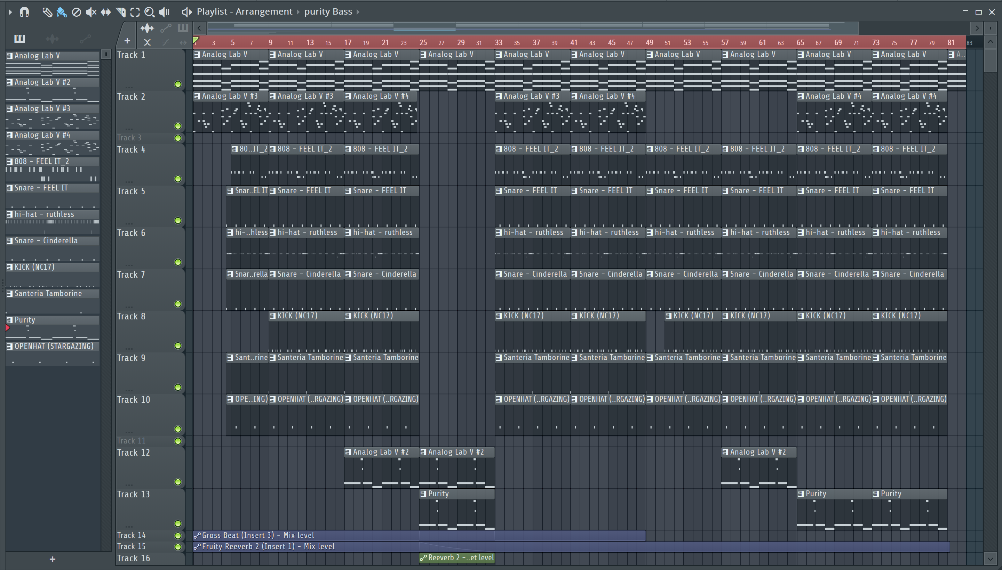Open the purity Bass pattern dropdown arrow
This screenshot has width=1002, height=570.
[x=358, y=12]
